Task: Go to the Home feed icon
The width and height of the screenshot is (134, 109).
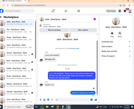Action: click(53, 11)
